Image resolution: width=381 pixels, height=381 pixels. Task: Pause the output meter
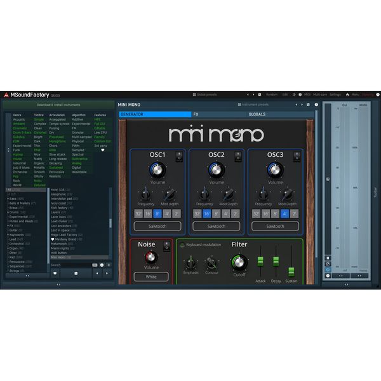click(x=328, y=258)
